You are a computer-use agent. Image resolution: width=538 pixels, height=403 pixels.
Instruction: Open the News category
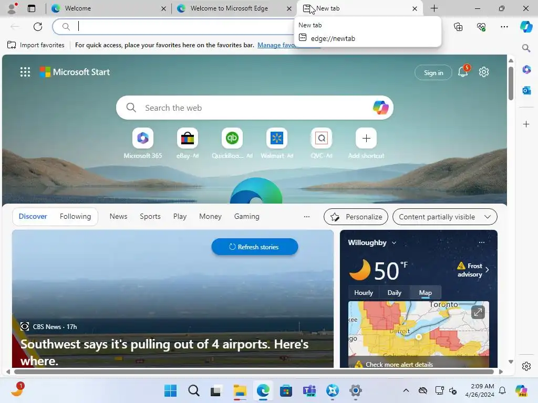pos(118,216)
